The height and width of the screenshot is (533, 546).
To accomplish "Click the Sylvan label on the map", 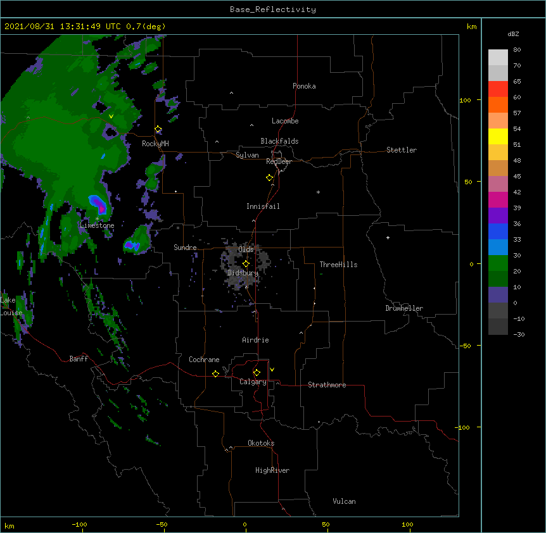I will pos(247,155).
